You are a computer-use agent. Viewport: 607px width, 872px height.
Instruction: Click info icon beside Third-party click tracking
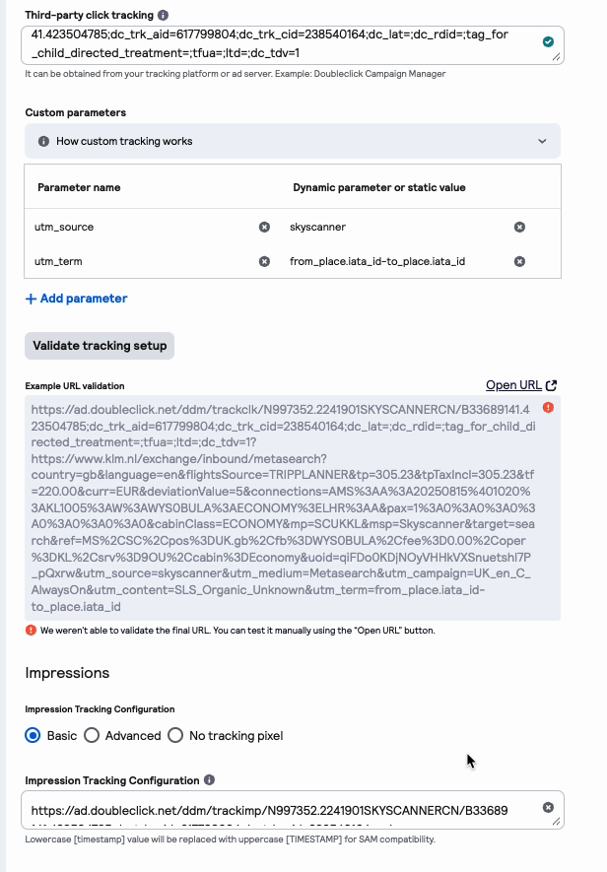tap(163, 15)
